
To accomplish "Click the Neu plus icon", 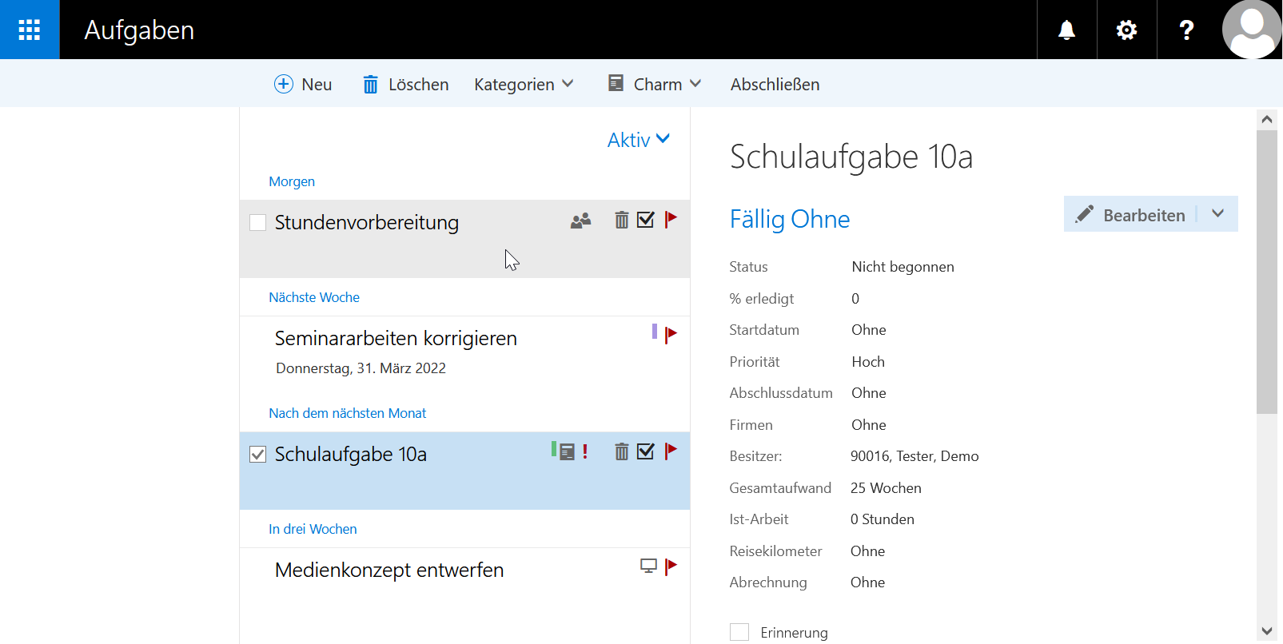I will coord(284,84).
